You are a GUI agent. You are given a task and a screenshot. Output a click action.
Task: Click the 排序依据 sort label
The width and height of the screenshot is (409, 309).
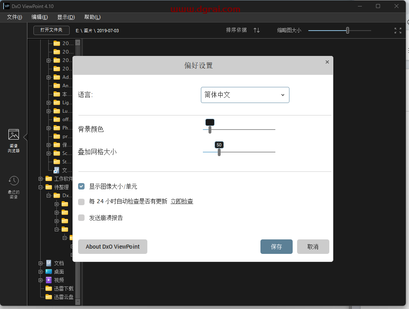(x=236, y=30)
